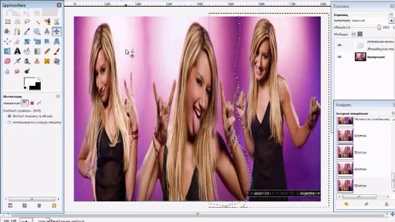Image resolution: width=395 pixels, height=222 pixels.
Task: Set Move tool to affect selection
Action: tap(32, 103)
